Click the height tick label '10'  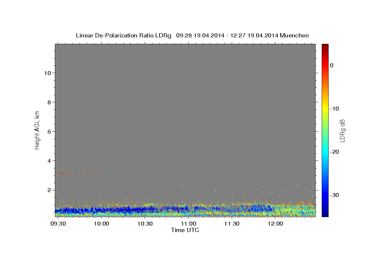click(x=47, y=73)
